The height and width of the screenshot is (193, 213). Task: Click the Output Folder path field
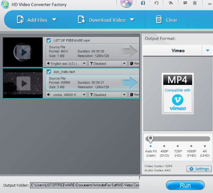[85, 185]
